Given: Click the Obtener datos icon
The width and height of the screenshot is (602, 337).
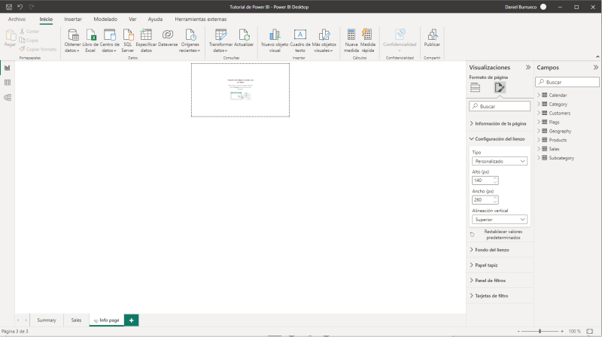Looking at the screenshot, I should pos(72,35).
